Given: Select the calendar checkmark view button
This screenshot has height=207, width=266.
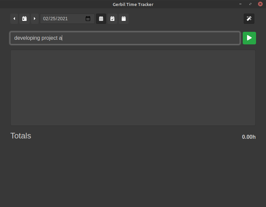Looking at the screenshot, I should point(112,19).
